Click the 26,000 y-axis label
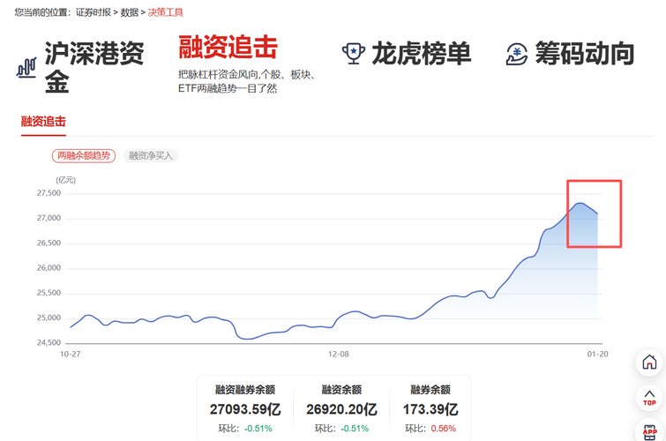The image size is (666, 441). point(49,267)
